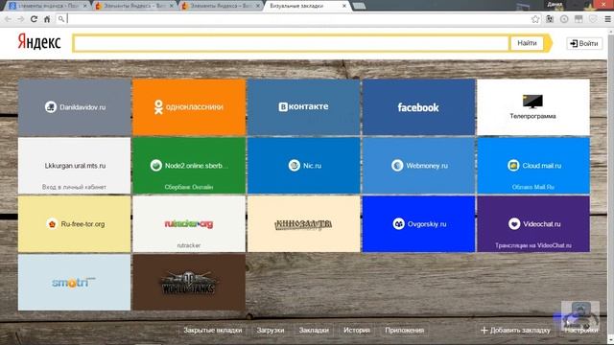Open the Сбербанк Онлайн tile
Image resolution: width=614 pixels, height=345 pixels.
(x=189, y=166)
